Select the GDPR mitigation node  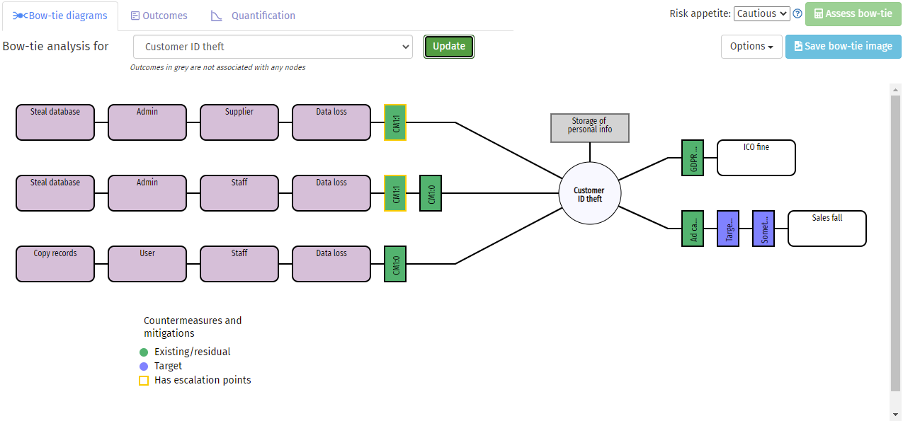point(693,158)
